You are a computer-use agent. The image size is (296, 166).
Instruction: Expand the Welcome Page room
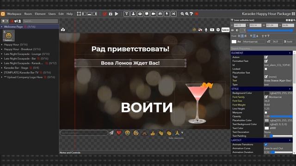(x=2, y=27)
